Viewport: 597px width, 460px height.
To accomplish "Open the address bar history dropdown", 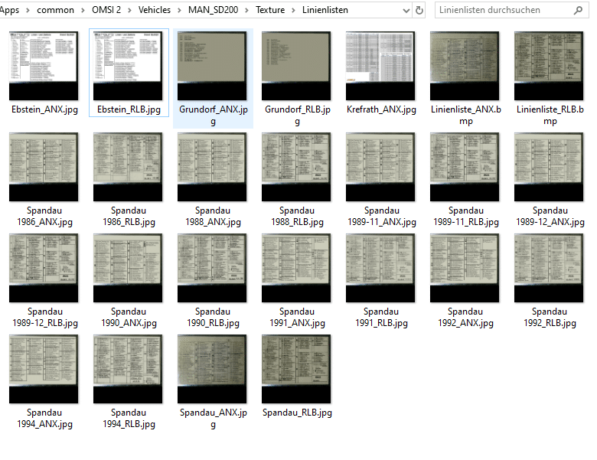I will 405,10.
